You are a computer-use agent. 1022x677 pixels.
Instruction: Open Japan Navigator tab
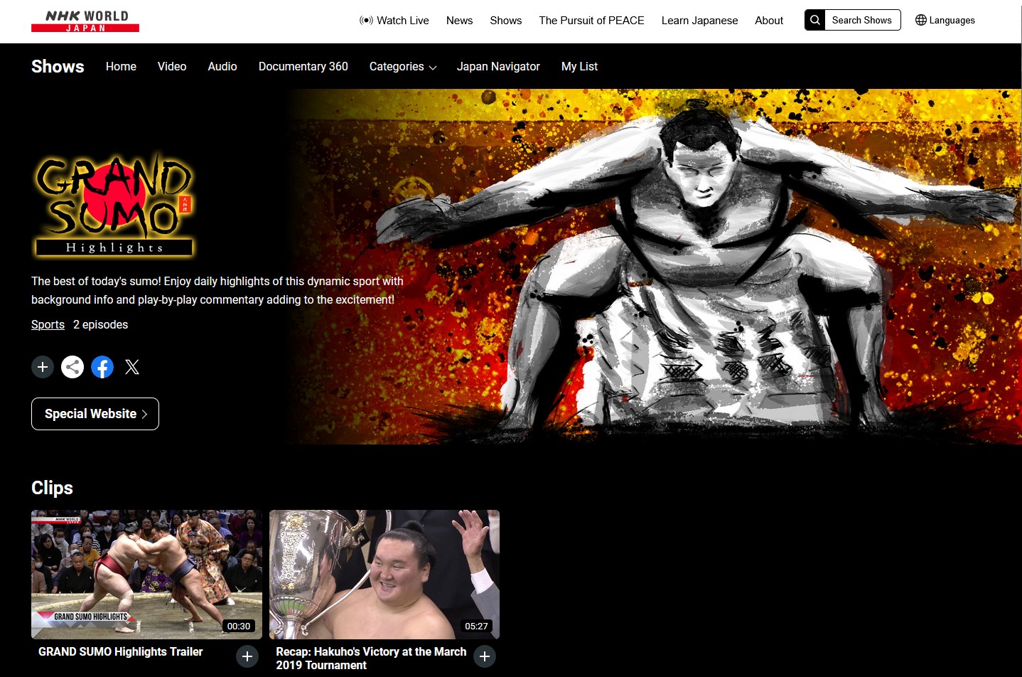tap(498, 66)
